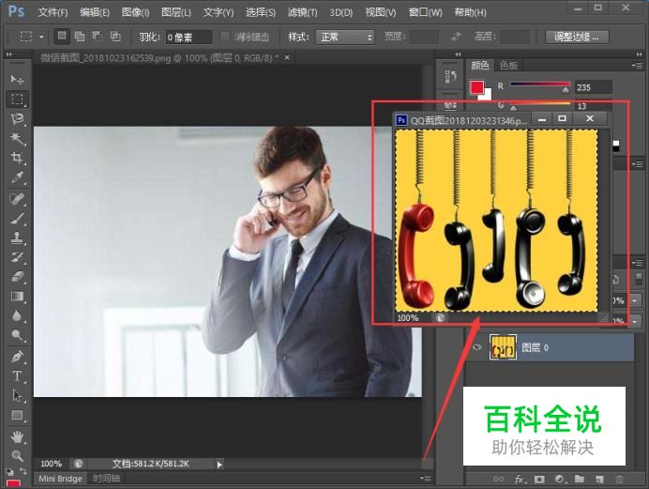The image size is (649, 489).
Task: Click the swap width and height icon
Action: [x=456, y=37]
